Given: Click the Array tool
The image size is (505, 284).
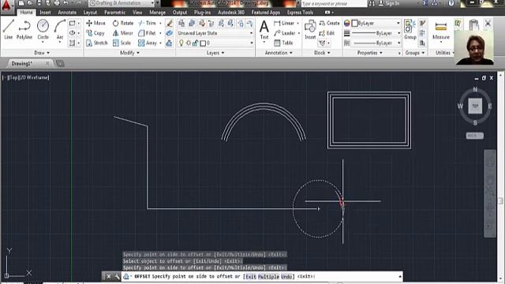Looking at the screenshot, I should point(148,43).
